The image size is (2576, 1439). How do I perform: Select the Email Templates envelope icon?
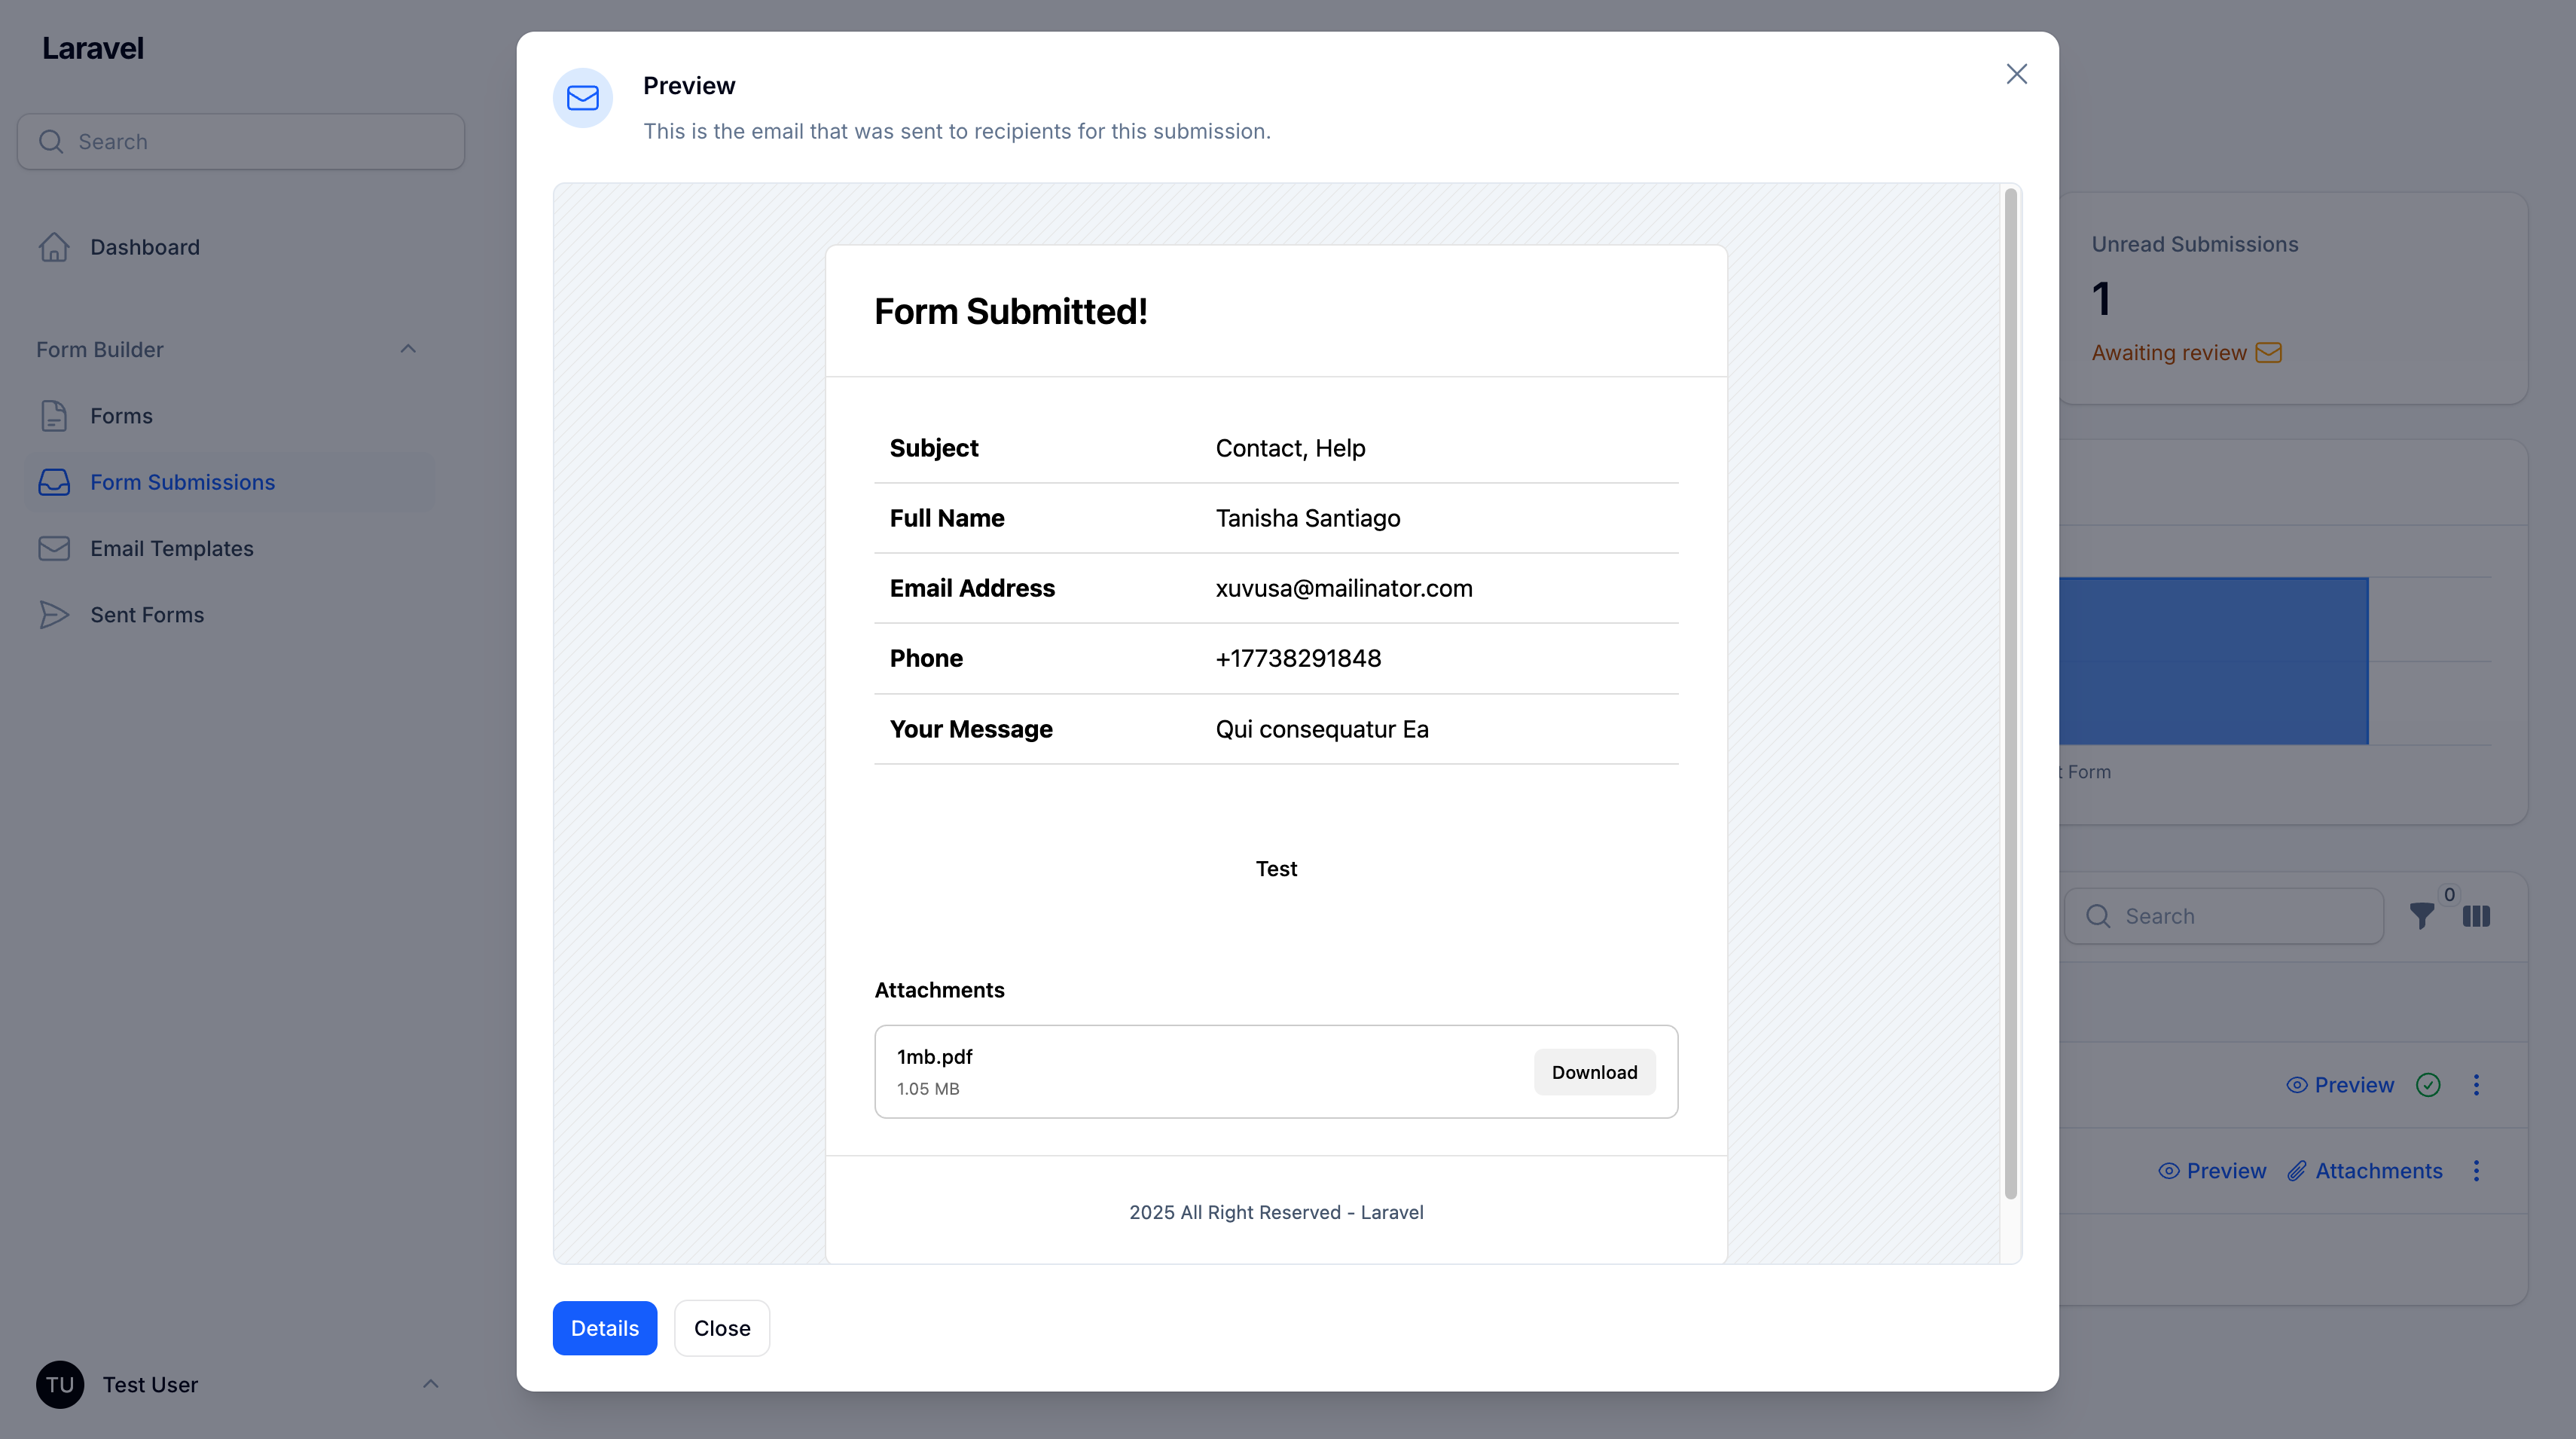pos(53,548)
